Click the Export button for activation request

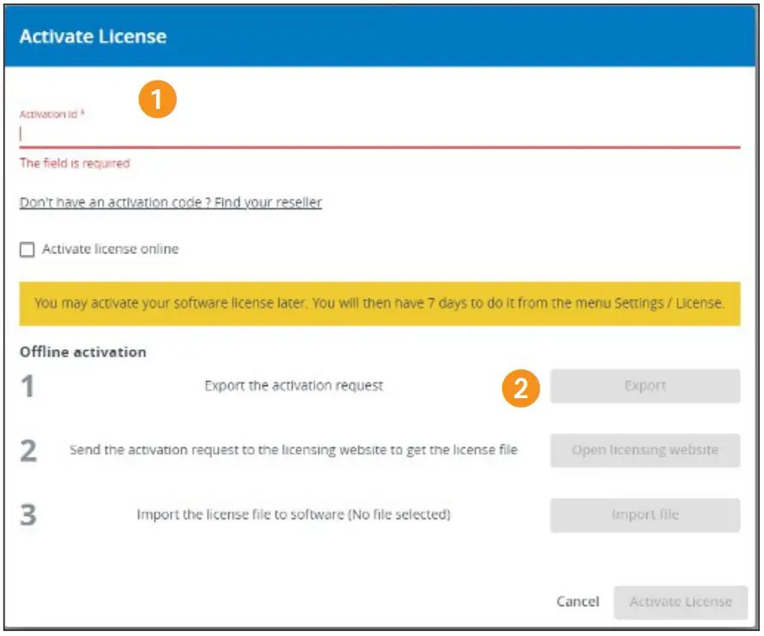tap(645, 386)
